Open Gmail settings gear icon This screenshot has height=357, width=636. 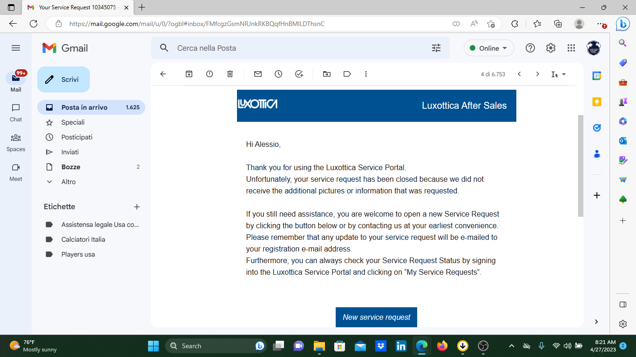(x=551, y=48)
